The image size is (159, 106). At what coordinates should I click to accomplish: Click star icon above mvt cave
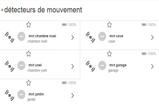tap(109, 25)
